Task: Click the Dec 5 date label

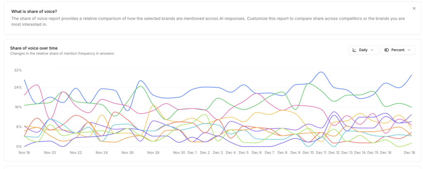Action: point(244,153)
